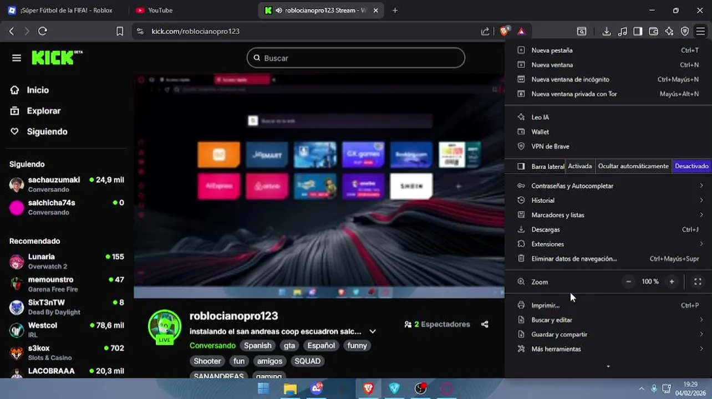Click the gta tag

click(289, 345)
